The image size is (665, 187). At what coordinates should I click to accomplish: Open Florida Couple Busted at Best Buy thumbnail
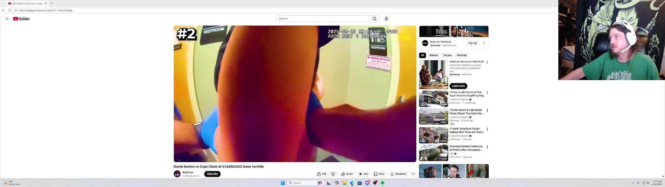pos(434,99)
